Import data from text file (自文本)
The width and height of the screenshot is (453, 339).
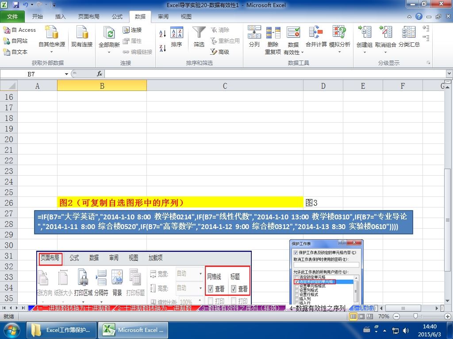click(x=15, y=52)
